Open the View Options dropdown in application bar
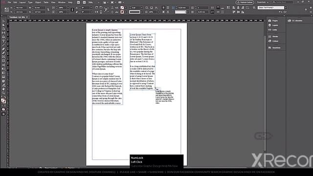Screen dimensions: 313x176 pyautogui.click(x=106, y=2)
